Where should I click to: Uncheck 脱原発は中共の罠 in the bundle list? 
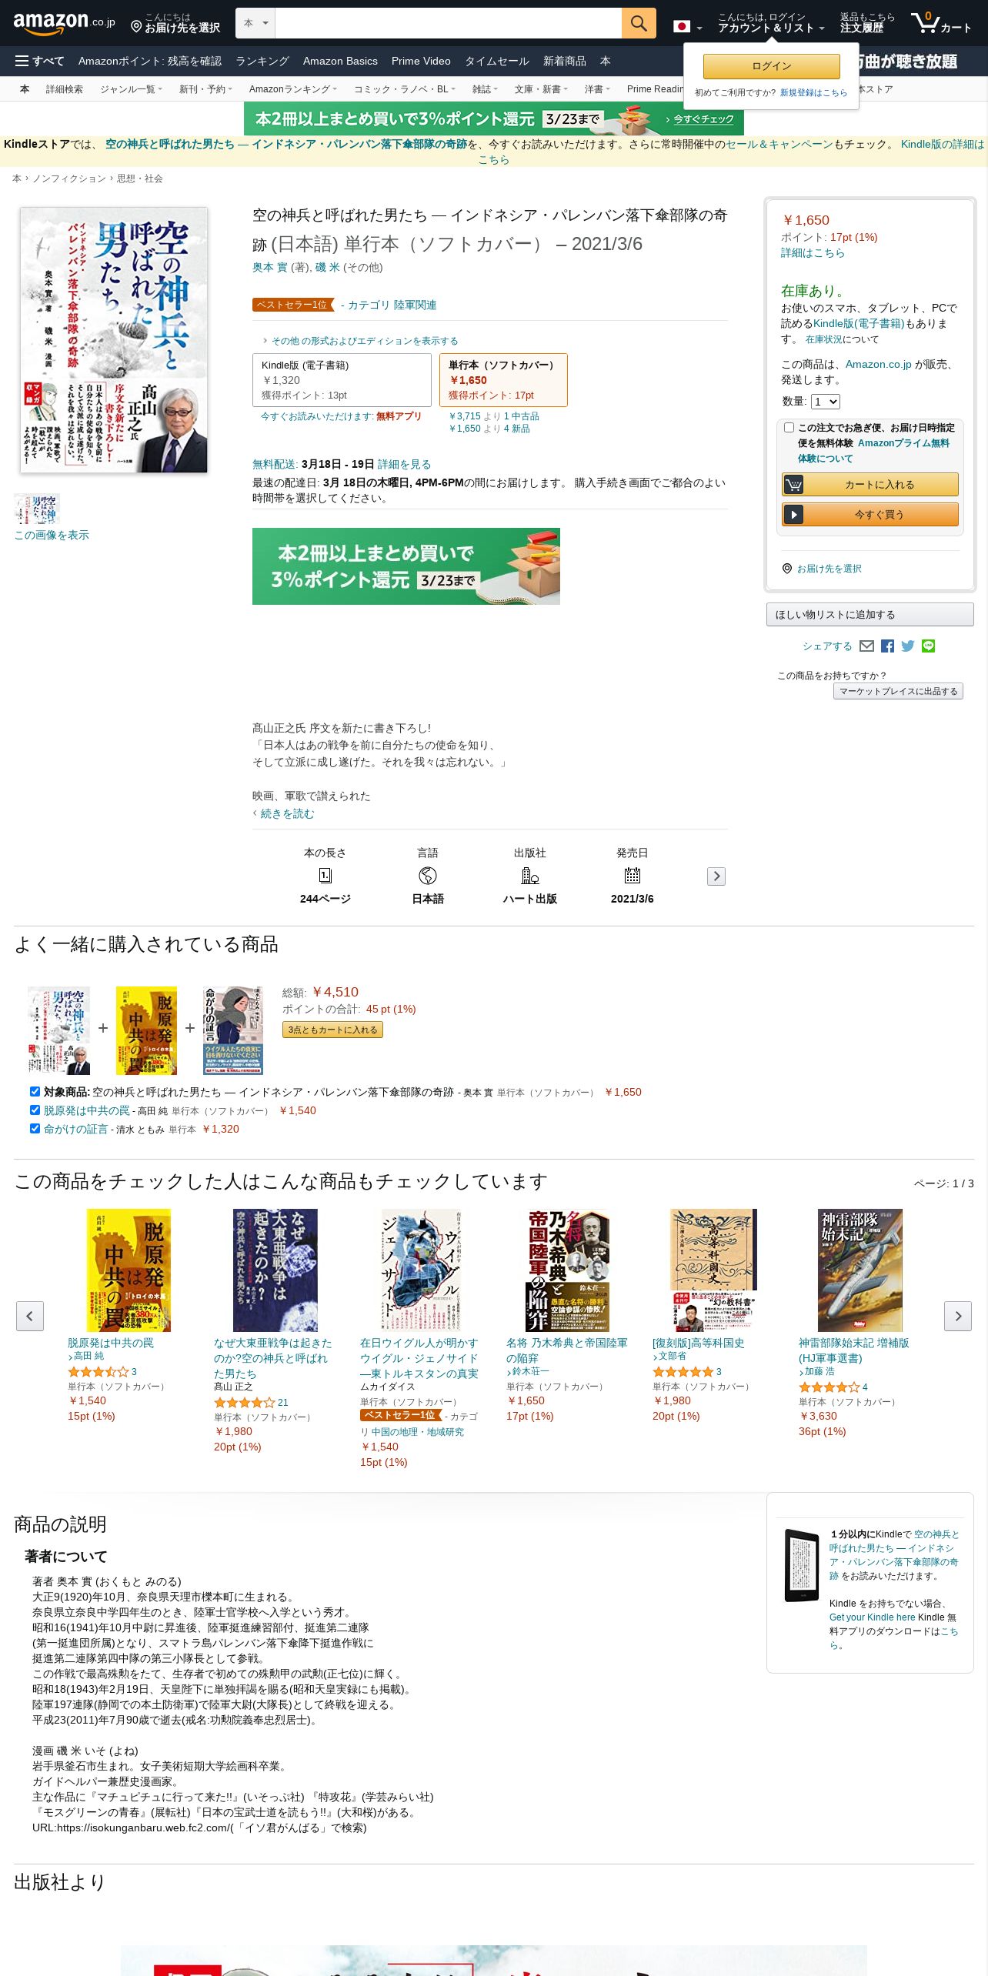click(x=35, y=1110)
